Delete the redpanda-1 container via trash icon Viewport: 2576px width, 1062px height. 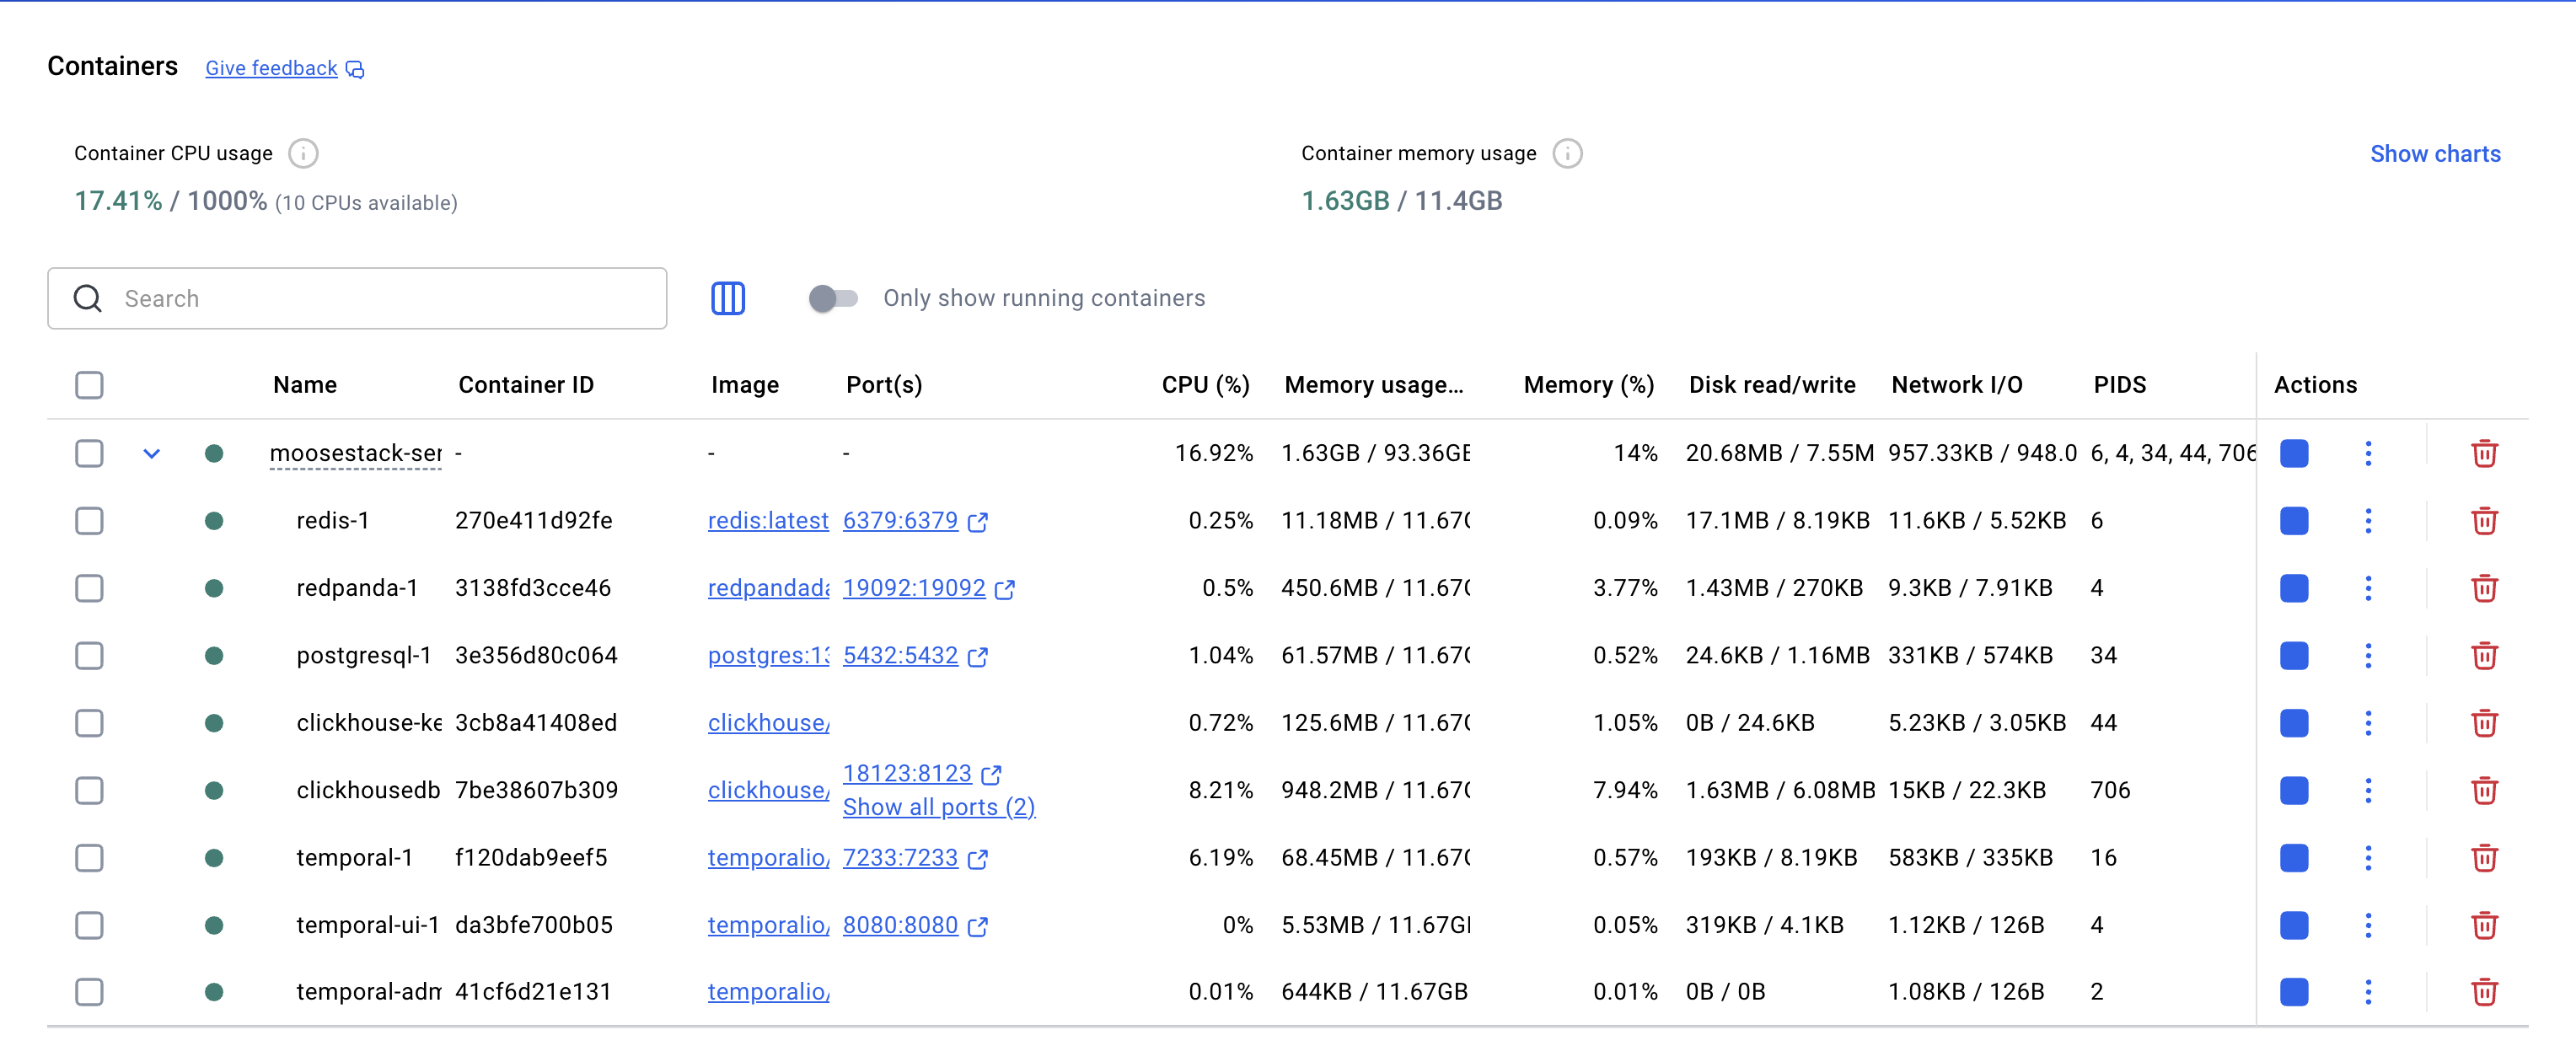point(2485,588)
